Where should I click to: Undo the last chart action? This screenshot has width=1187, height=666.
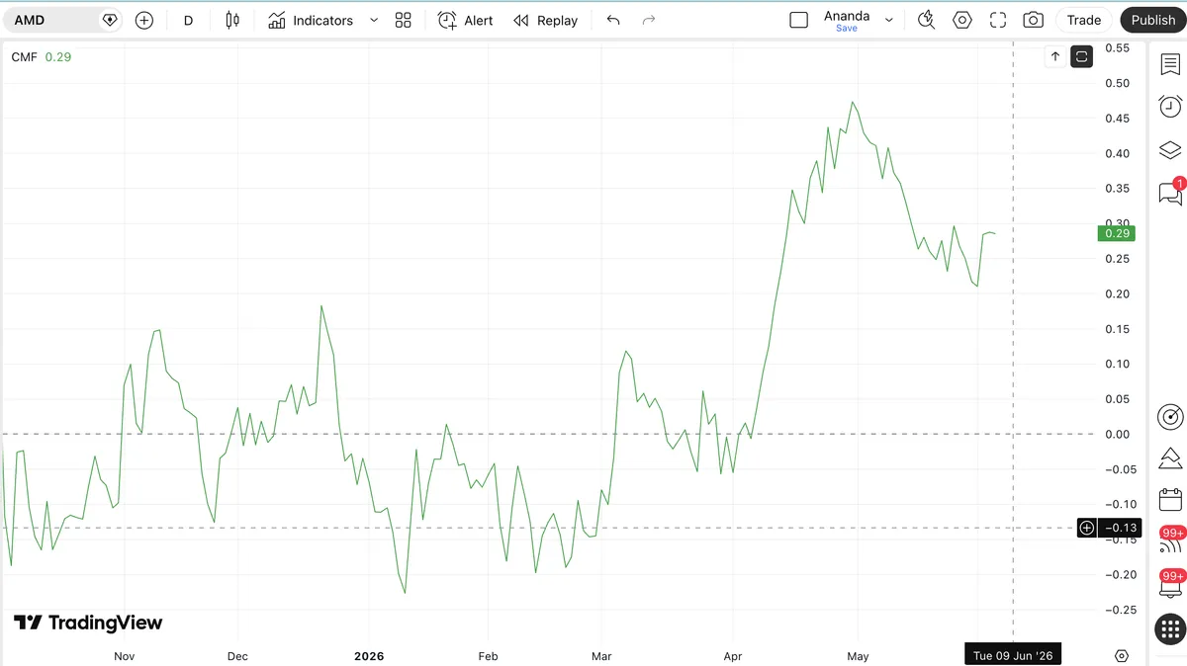(x=613, y=20)
